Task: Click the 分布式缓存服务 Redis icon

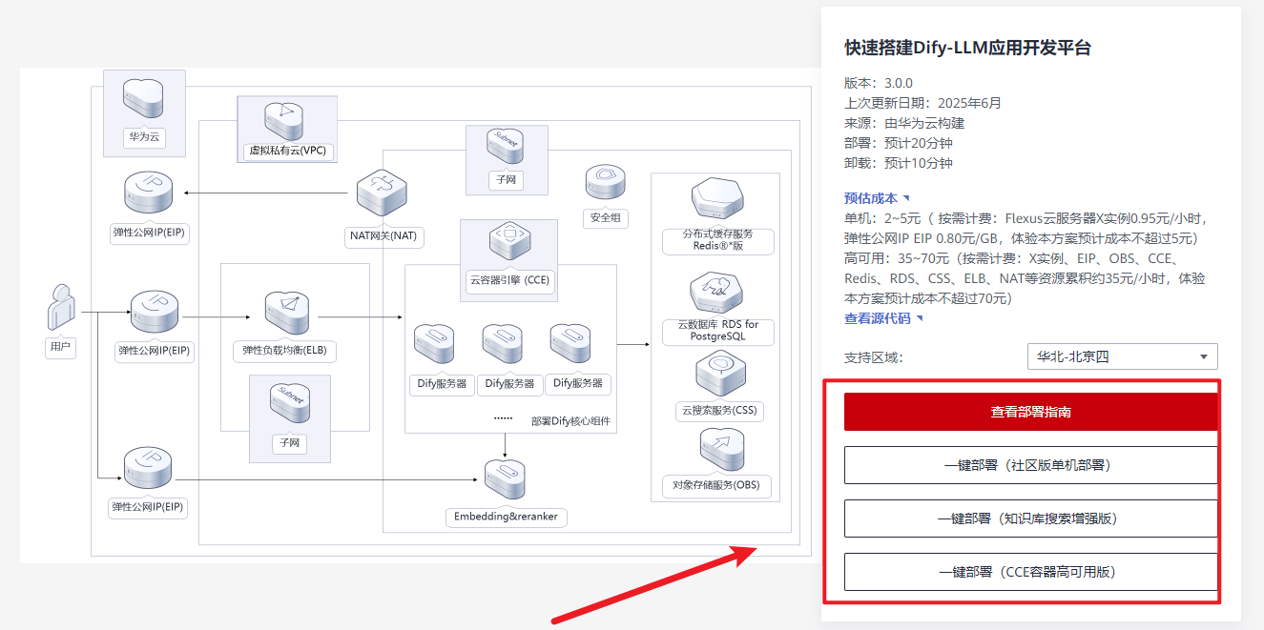Action: [x=716, y=199]
